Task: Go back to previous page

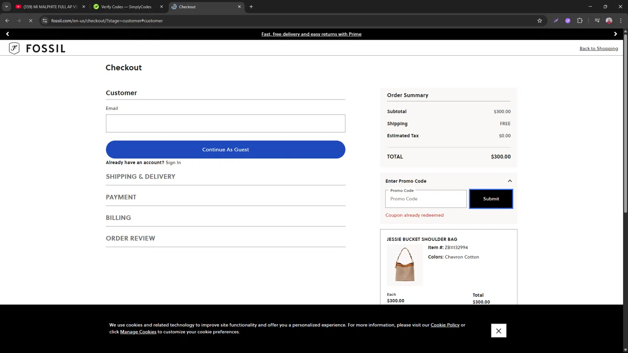Action: tap(7, 20)
